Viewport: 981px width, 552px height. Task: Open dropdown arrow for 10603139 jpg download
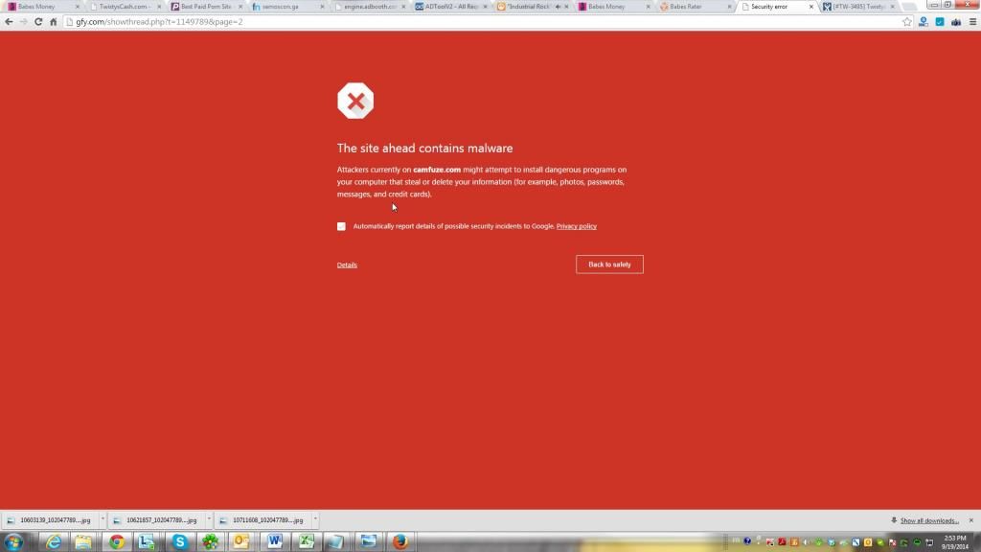103,520
